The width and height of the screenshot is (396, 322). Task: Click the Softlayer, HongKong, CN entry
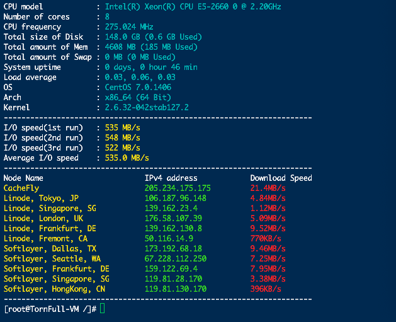pos(54,289)
